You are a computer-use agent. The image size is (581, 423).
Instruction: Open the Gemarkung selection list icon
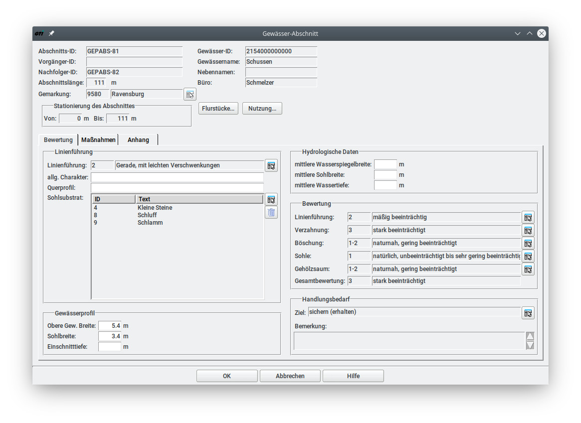click(190, 94)
